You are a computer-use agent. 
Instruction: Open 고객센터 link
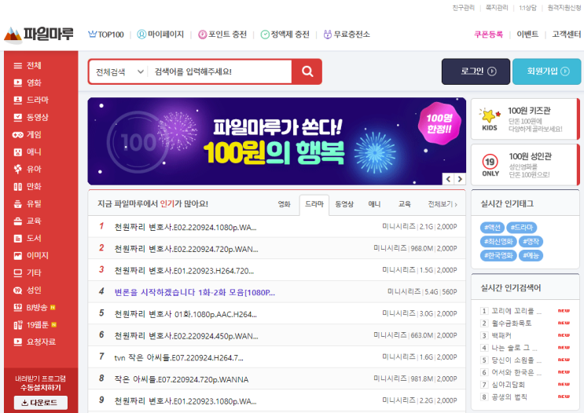pos(567,35)
